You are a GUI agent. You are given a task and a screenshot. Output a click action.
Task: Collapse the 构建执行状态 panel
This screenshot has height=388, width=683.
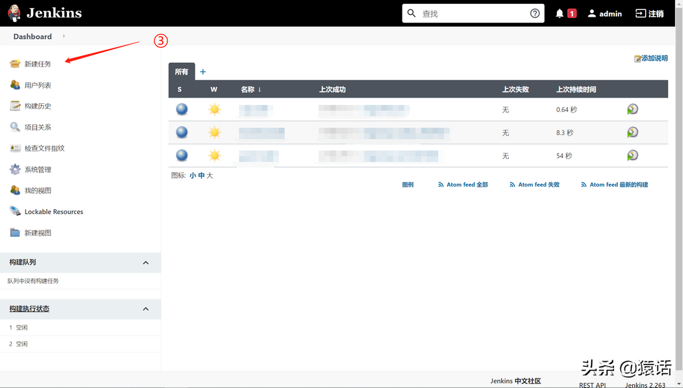(x=146, y=309)
